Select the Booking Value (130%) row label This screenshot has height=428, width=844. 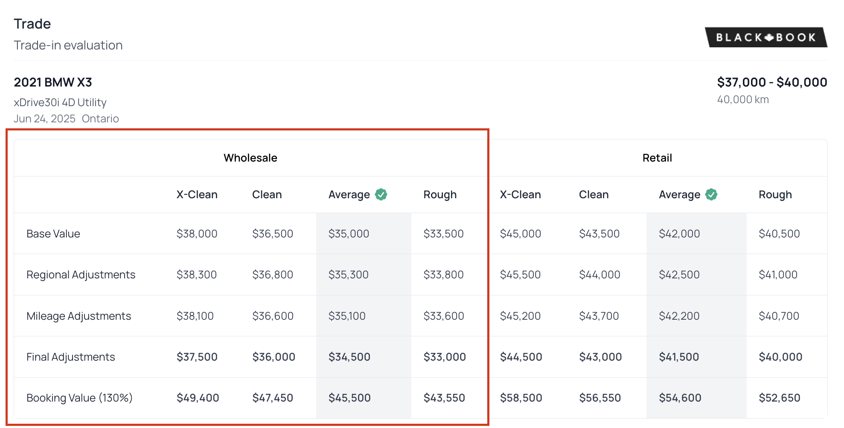(79, 398)
